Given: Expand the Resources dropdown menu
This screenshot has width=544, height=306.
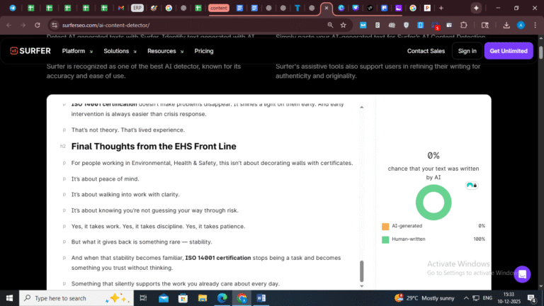Looking at the screenshot, I should click(165, 51).
